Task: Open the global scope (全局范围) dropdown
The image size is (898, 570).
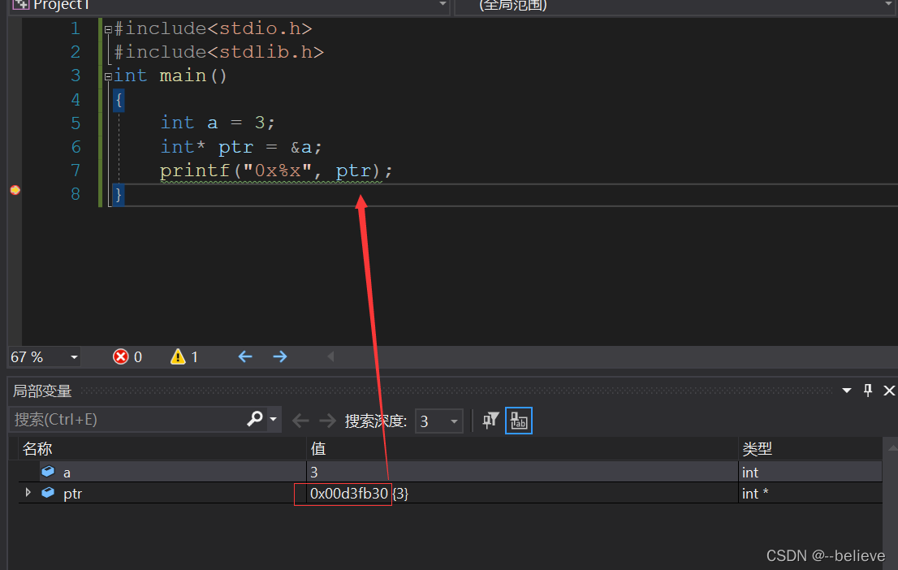Action: 889,5
